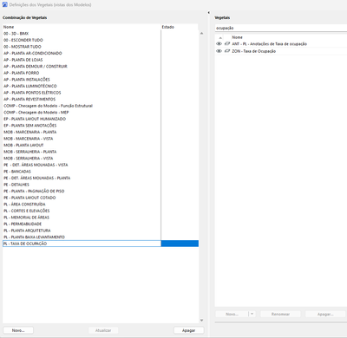347x338 pixels.
Task: Click scroll-down arrow of combinations list
Action: click(201, 321)
